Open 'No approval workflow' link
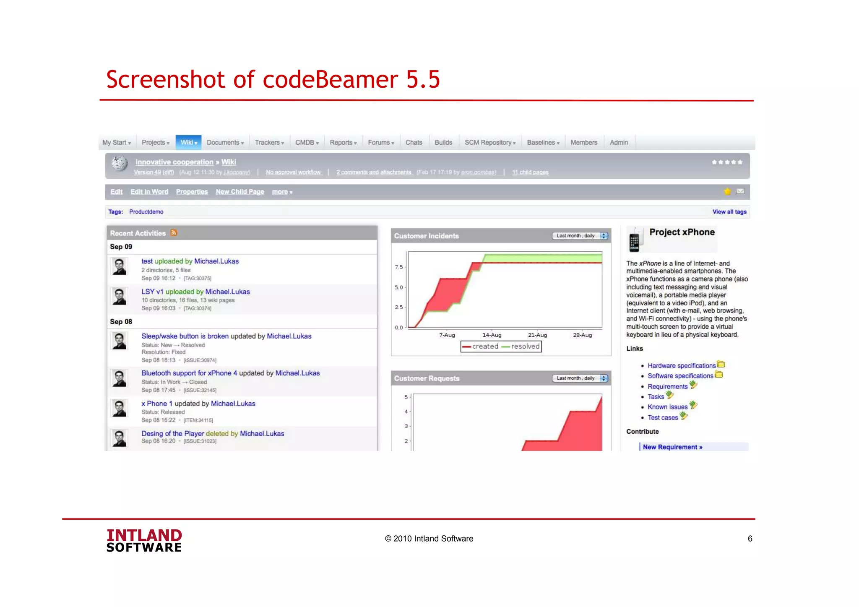859x607 pixels. [x=294, y=172]
